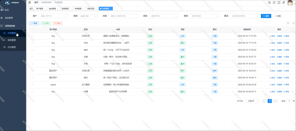Edit the row created 16:46:17

coord(272,78)
